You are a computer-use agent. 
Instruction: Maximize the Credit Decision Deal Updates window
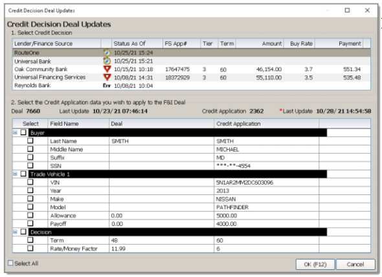point(348,10)
